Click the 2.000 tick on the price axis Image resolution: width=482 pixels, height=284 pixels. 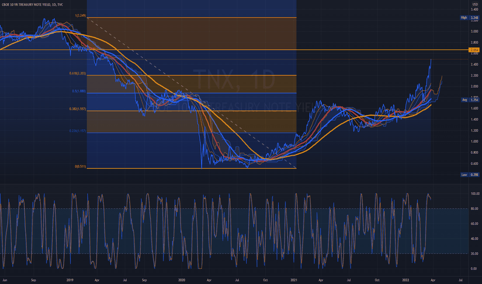click(x=474, y=87)
